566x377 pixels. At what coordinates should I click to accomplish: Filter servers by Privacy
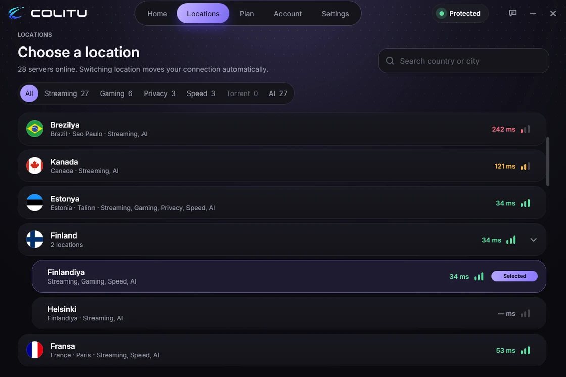[x=160, y=93]
